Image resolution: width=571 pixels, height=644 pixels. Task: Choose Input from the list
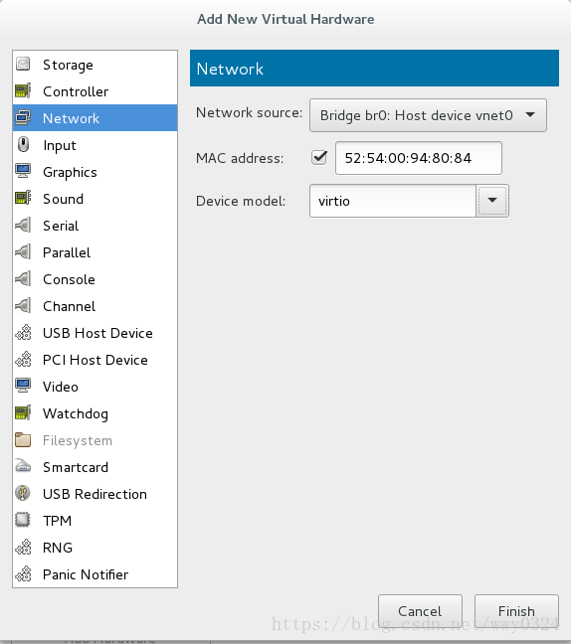[95, 145]
